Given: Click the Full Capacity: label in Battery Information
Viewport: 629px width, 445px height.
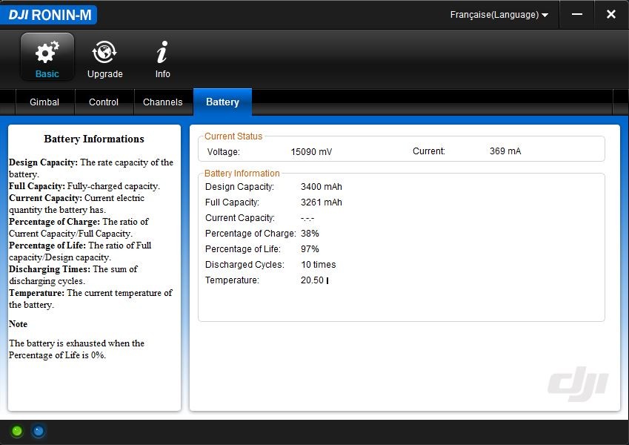Looking at the screenshot, I should (x=233, y=202).
